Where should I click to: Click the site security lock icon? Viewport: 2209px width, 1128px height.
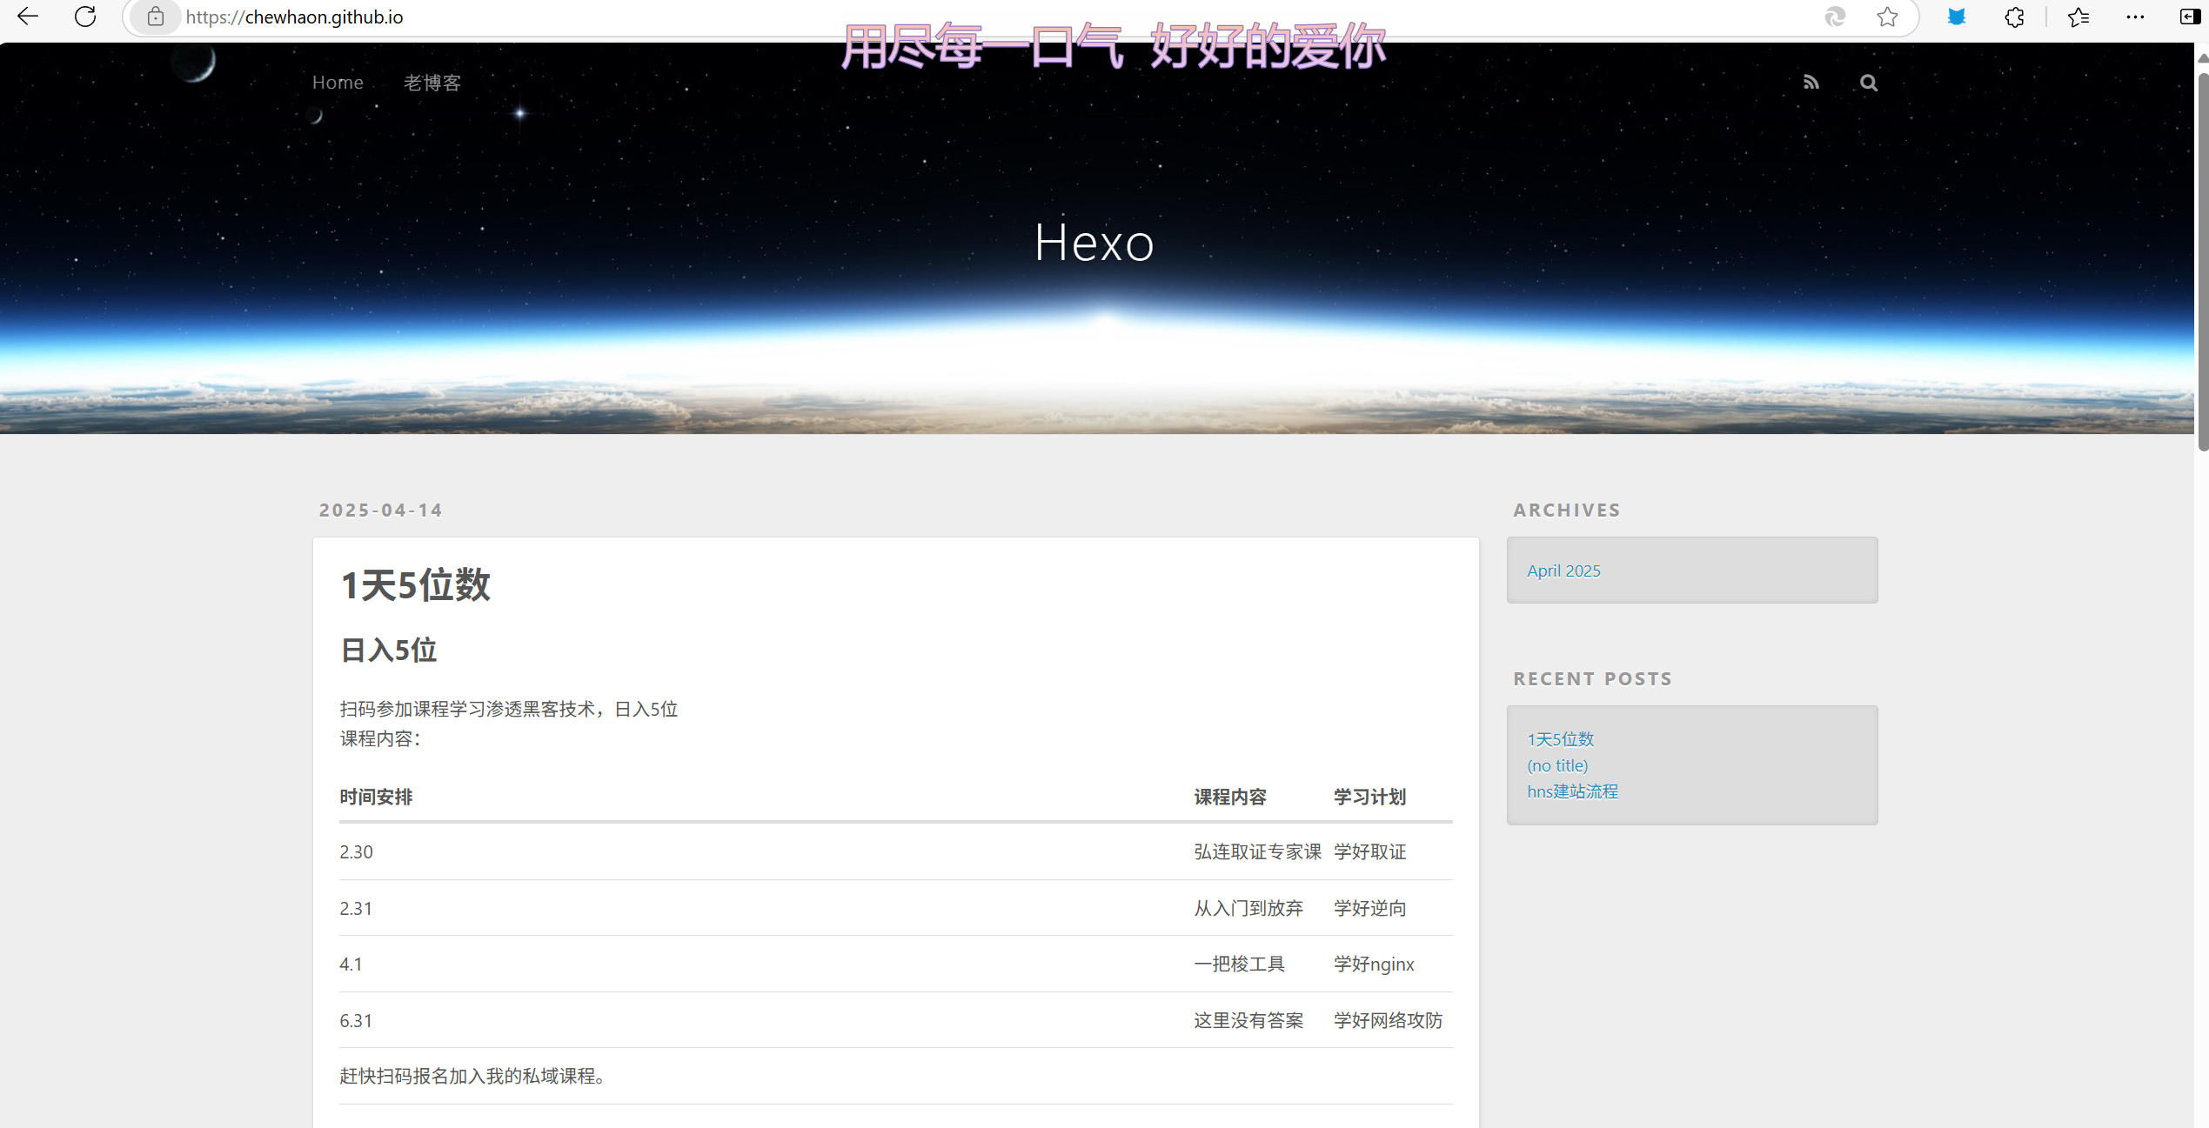(155, 17)
